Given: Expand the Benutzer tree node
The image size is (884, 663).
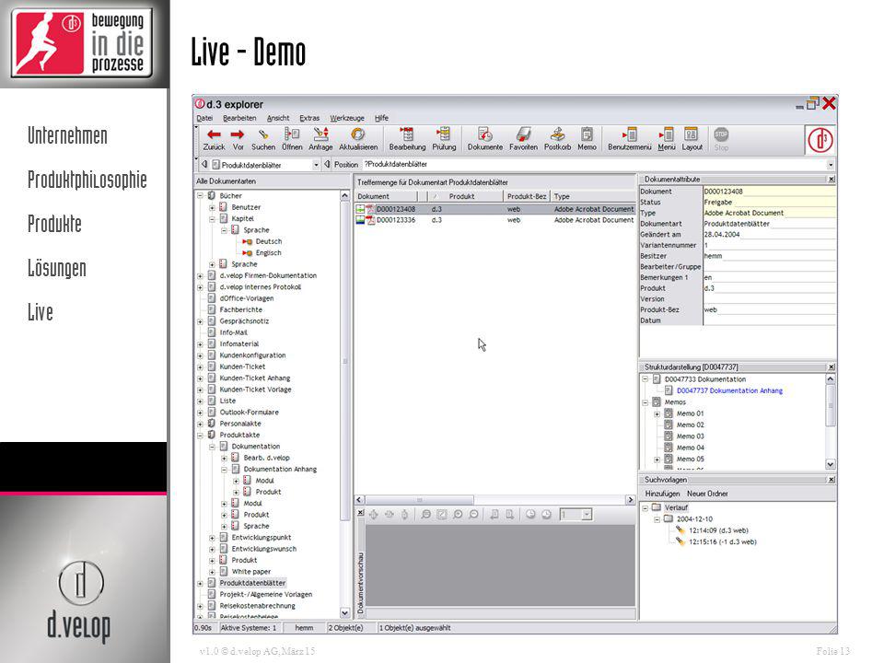Looking at the screenshot, I should (212, 207).
